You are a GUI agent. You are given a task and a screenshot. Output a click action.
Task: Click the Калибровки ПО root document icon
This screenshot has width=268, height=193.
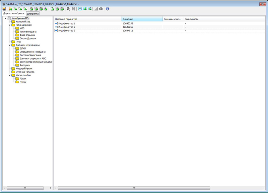coord(9,18)
